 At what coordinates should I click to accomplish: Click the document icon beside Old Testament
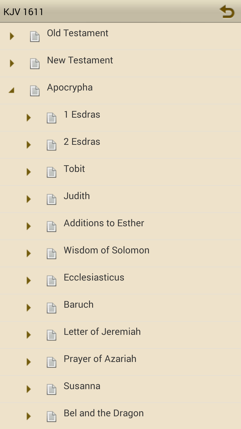click(x=34, y=36)
